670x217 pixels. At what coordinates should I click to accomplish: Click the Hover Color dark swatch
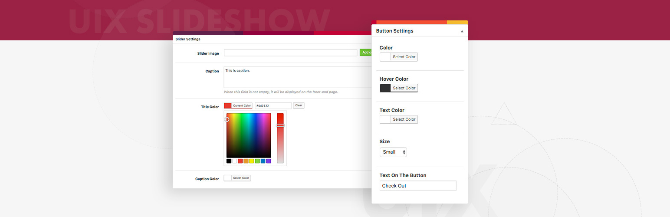385,88
